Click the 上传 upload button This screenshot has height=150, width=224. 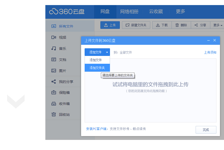110,25
